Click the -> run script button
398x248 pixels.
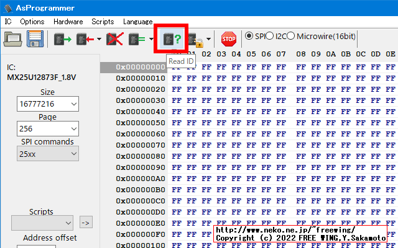[86, 223]
